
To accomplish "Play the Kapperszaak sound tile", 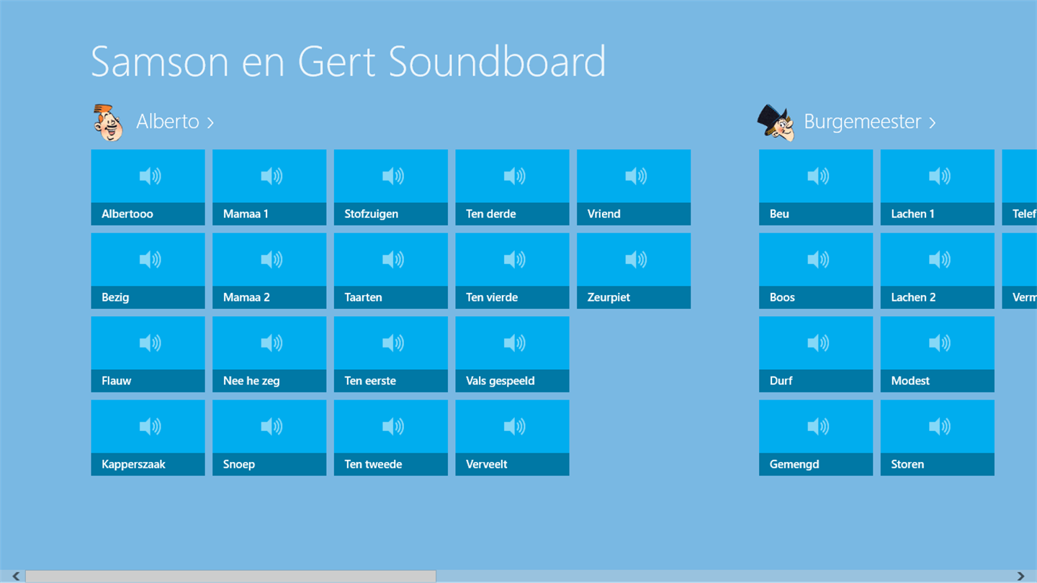I will (x=148, y=438).
